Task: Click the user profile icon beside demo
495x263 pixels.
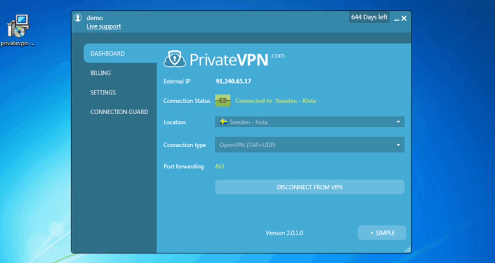Action: tap(78, 18)
